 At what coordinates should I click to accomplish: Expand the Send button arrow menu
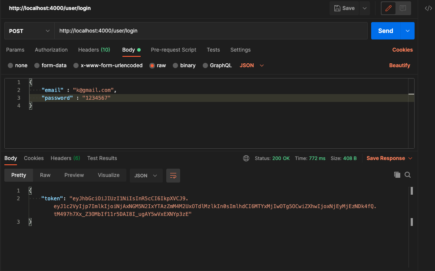coord(408,31)
